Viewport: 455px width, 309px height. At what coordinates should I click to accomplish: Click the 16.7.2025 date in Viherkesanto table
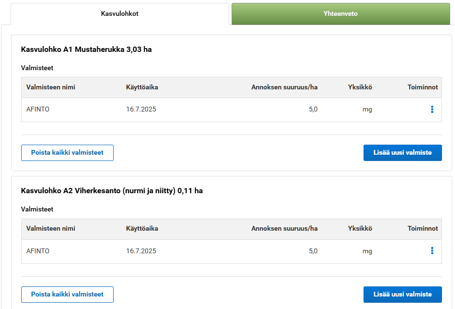141,251
